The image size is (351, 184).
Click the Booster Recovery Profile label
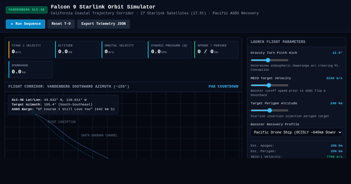(x=275, y=124)
